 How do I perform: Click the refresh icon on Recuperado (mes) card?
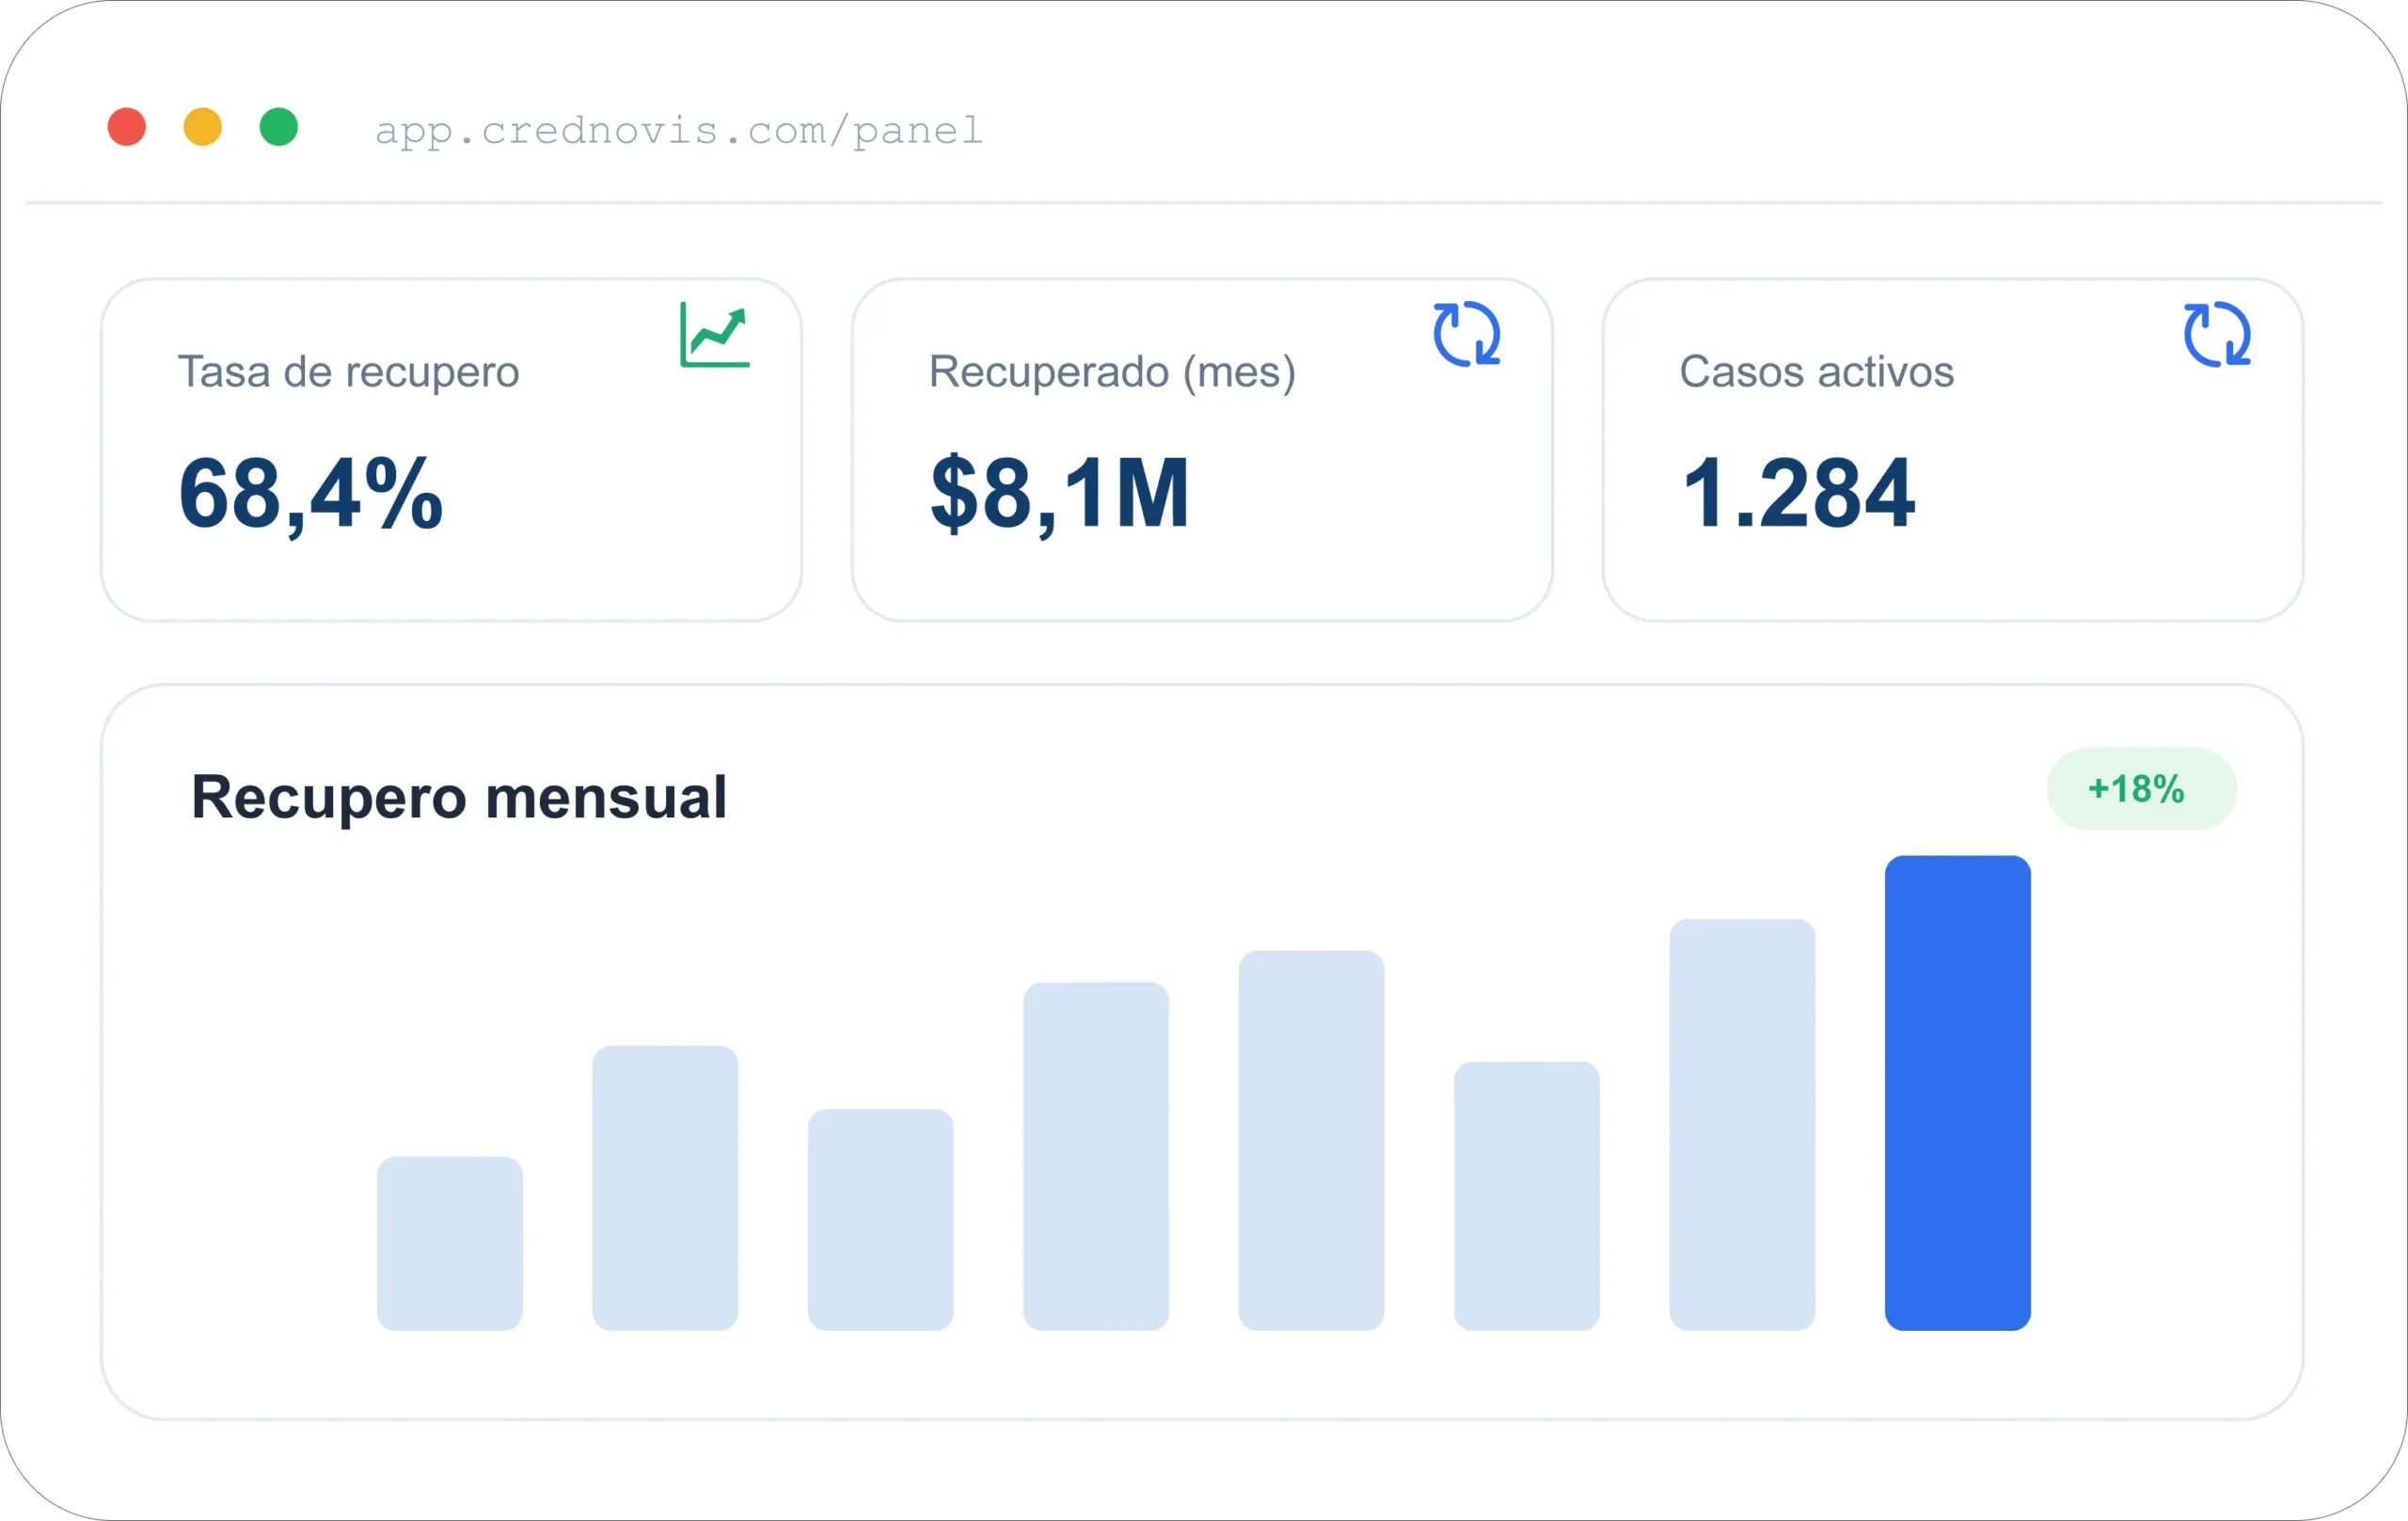(1467, 334)
